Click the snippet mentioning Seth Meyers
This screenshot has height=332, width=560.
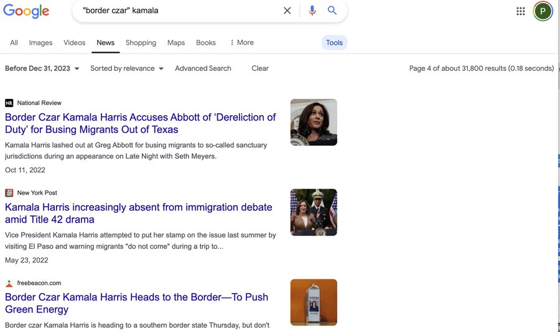pyautogui.click(x=136, y=150)
